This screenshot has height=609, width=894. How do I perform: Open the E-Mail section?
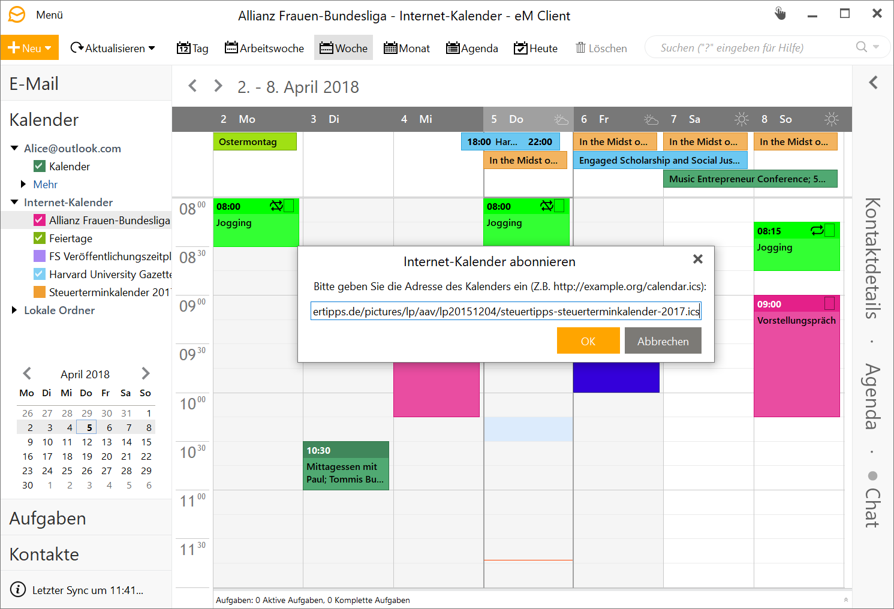[x=86, y=83]
